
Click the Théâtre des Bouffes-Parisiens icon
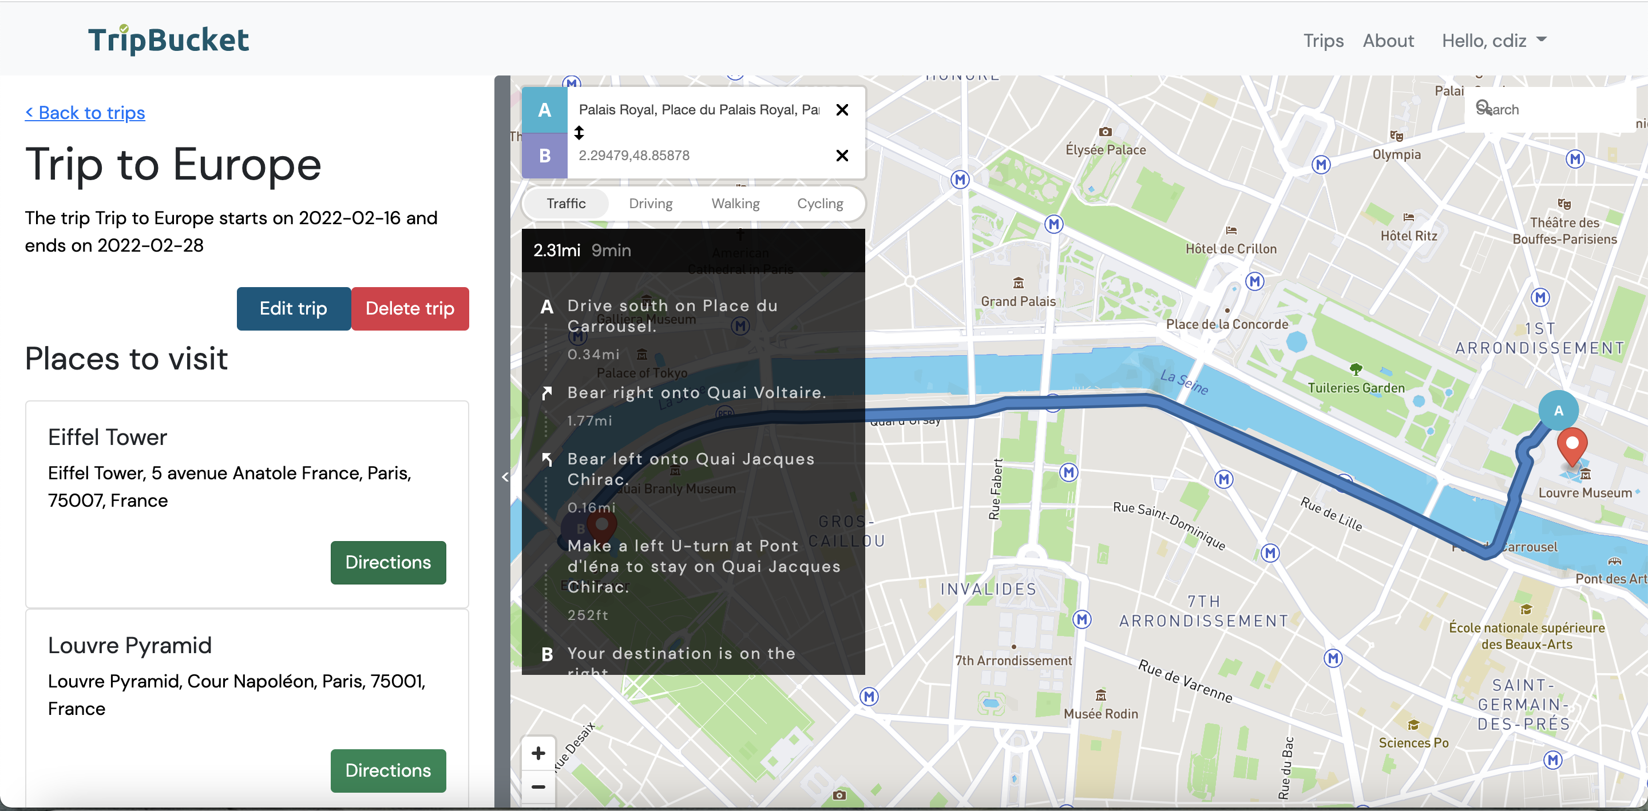1563,204
